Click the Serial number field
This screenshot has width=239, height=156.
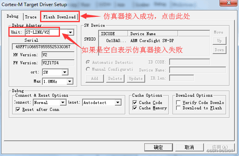[43, 47]
